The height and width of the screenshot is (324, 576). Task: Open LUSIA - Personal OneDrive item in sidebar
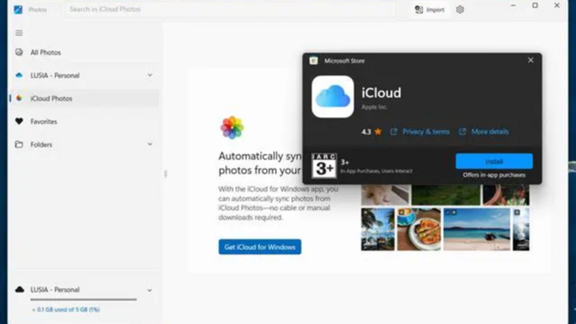(84, 76)
